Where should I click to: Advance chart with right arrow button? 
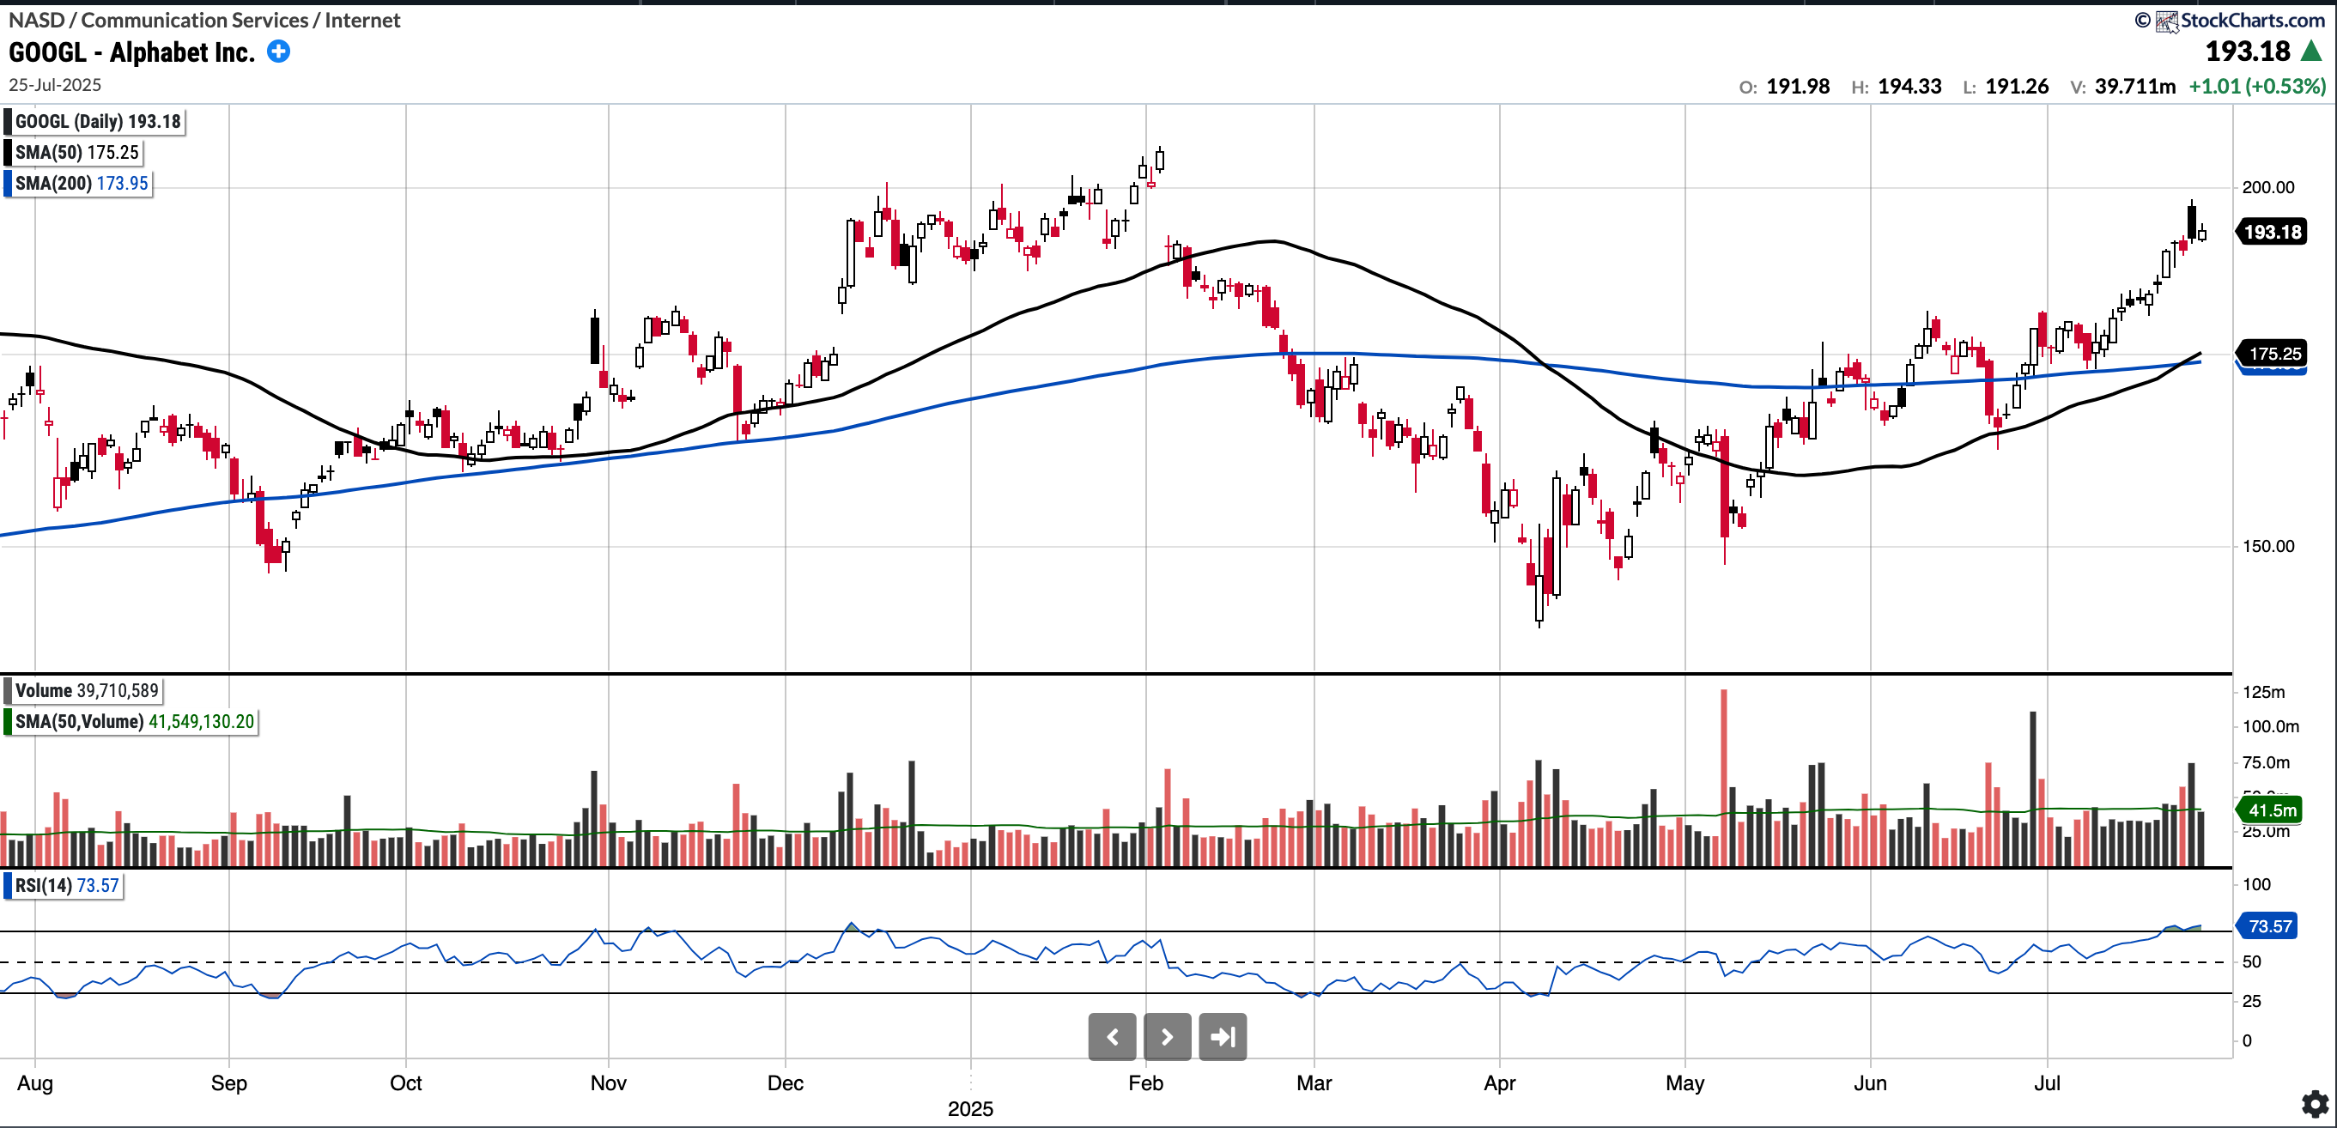(1167, 1036)
